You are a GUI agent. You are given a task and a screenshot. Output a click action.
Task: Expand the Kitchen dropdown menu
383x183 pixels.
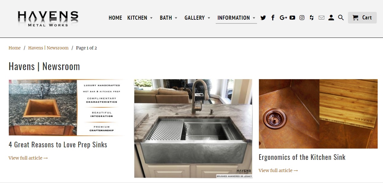coord(140,18)
